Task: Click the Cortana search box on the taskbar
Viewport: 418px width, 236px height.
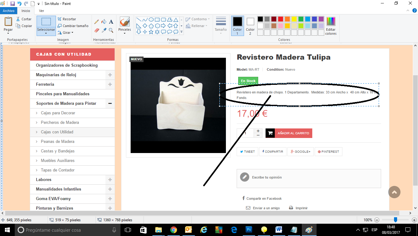Action: click(x=68, y=230)
